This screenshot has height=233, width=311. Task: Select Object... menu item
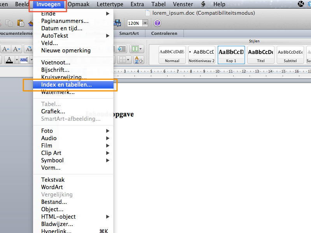pos(73,209)
